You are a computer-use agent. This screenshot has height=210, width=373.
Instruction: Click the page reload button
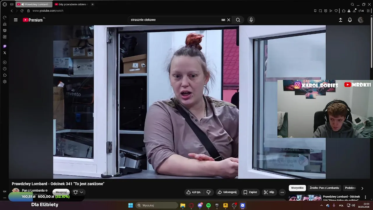(x=22, y=11)
